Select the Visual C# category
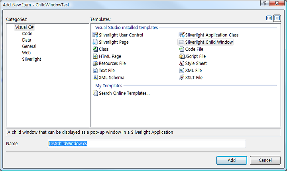The height and width of the screenshot is (171, 287). coord(24,27)
